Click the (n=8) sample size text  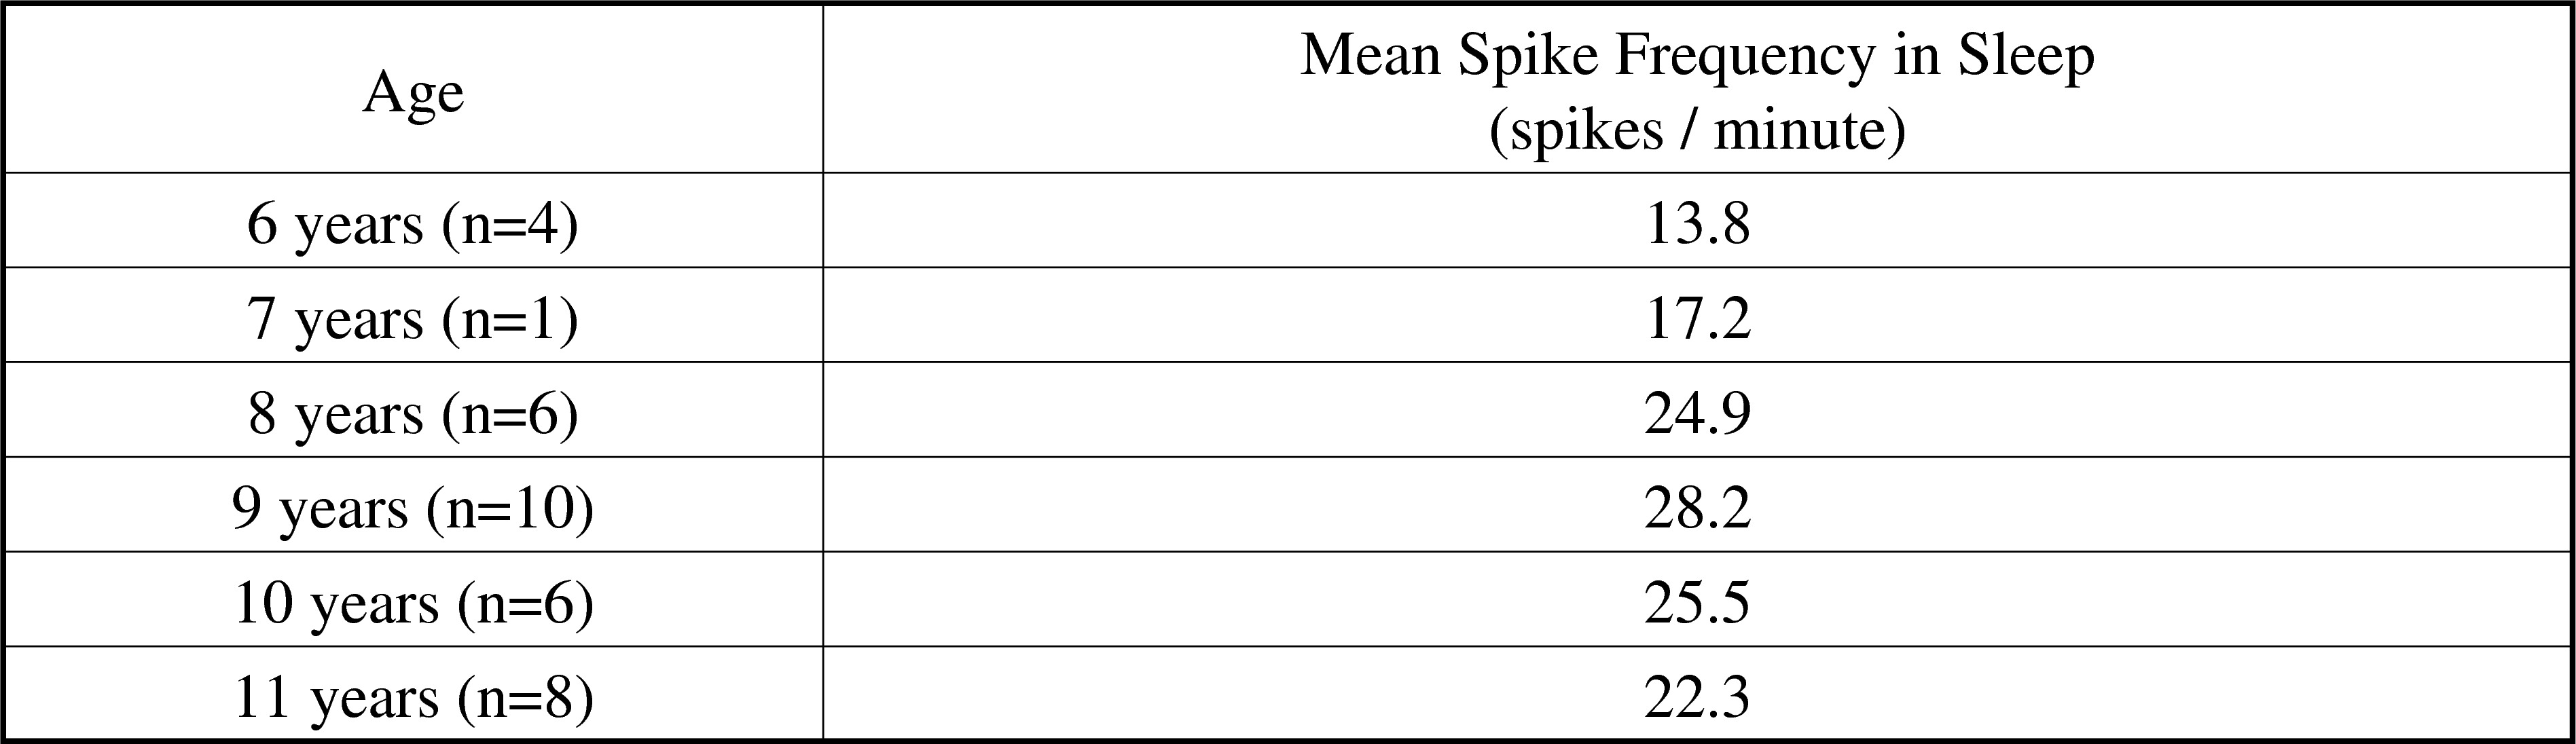(x=525, y=698)
